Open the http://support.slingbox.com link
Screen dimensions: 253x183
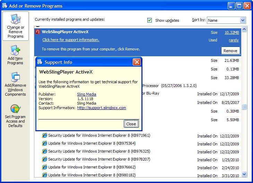coord(102,108)
